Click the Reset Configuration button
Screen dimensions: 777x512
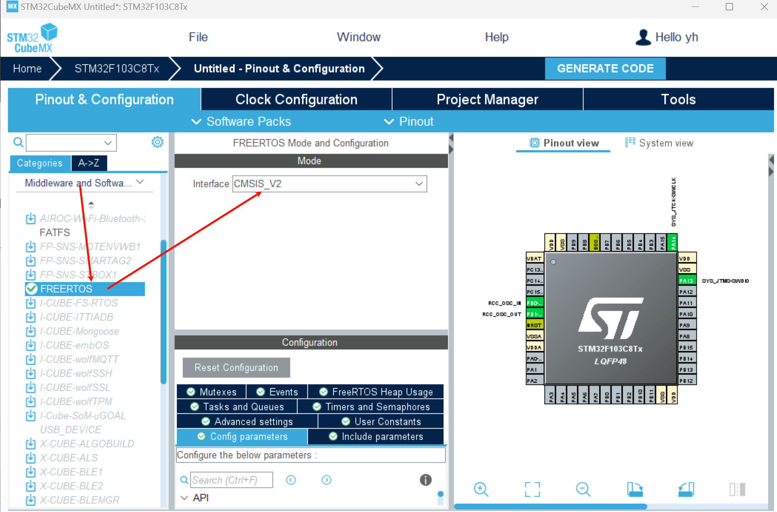[x=236, y=368]
